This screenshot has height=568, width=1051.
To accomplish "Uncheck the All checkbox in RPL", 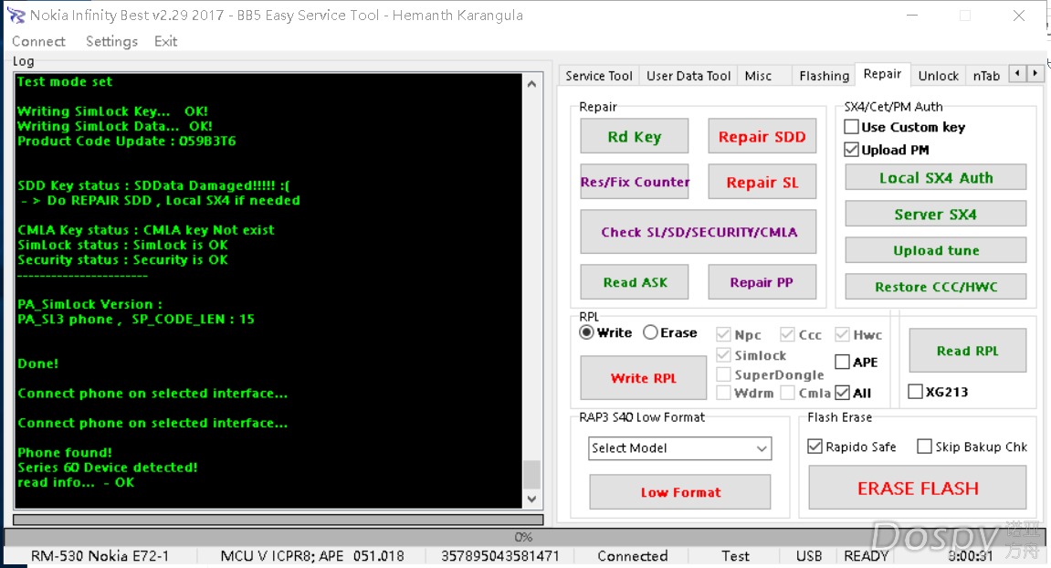I will click(843, 393).
